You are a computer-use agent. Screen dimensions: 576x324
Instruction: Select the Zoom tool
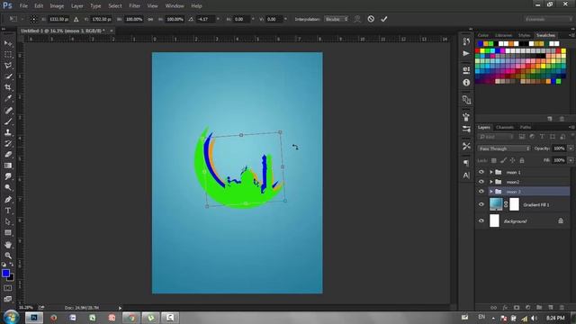pyautogui.click(x=8, y=256)
